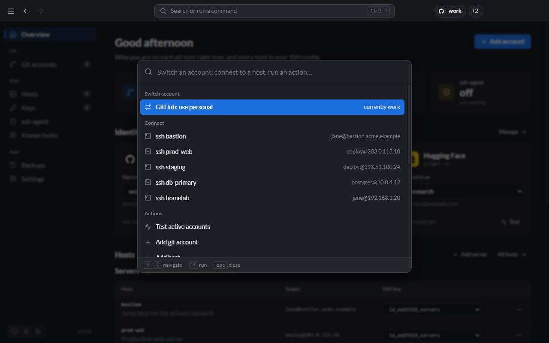Switch to the light theme using the sun toggle

pos(26,331)
